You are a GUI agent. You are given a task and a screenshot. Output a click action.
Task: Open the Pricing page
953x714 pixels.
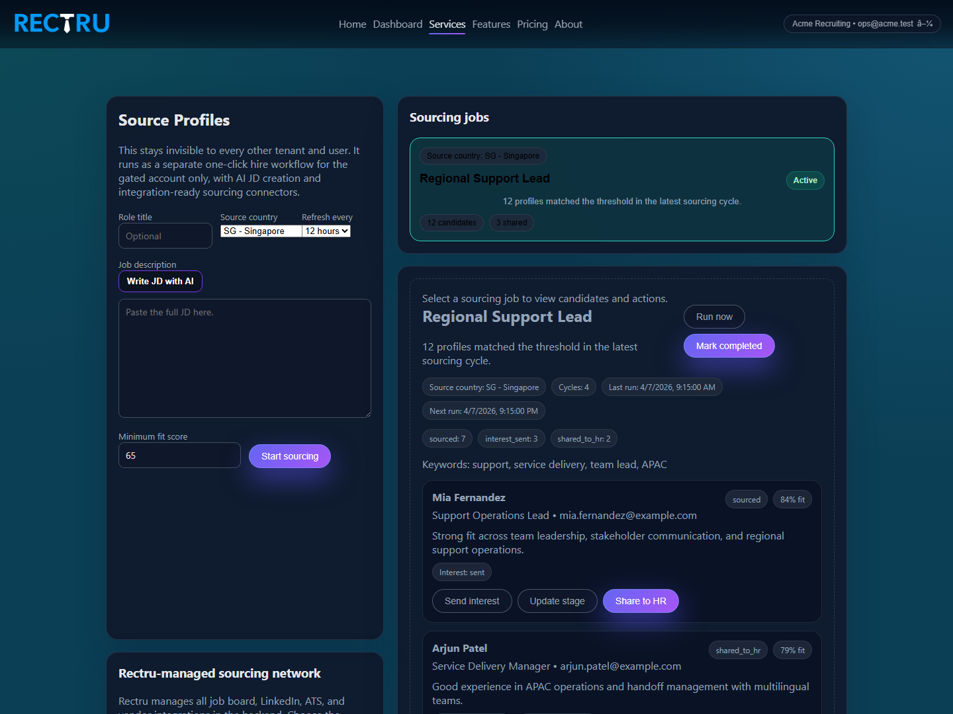click(x=532, y=24)
